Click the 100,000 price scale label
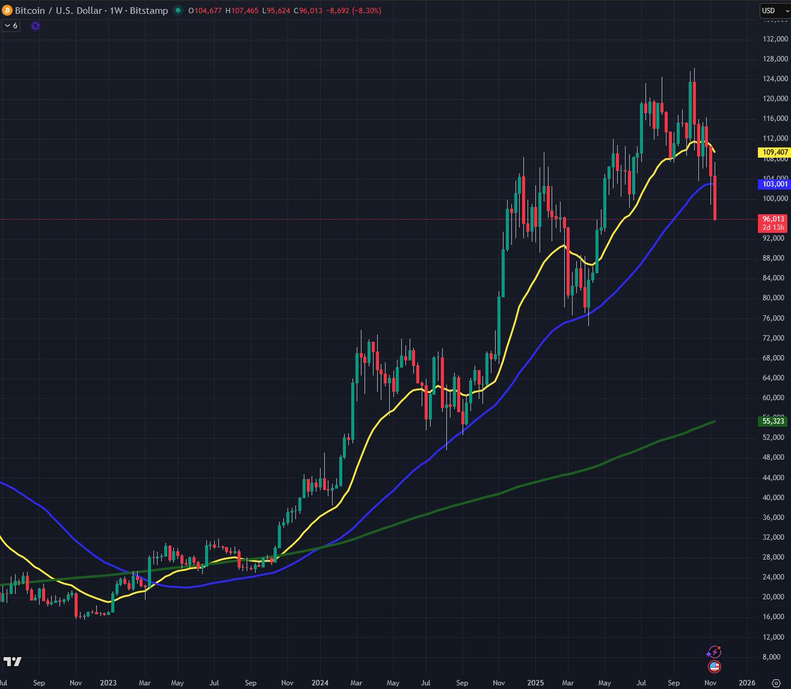The image size is (791, 689). 775,198
